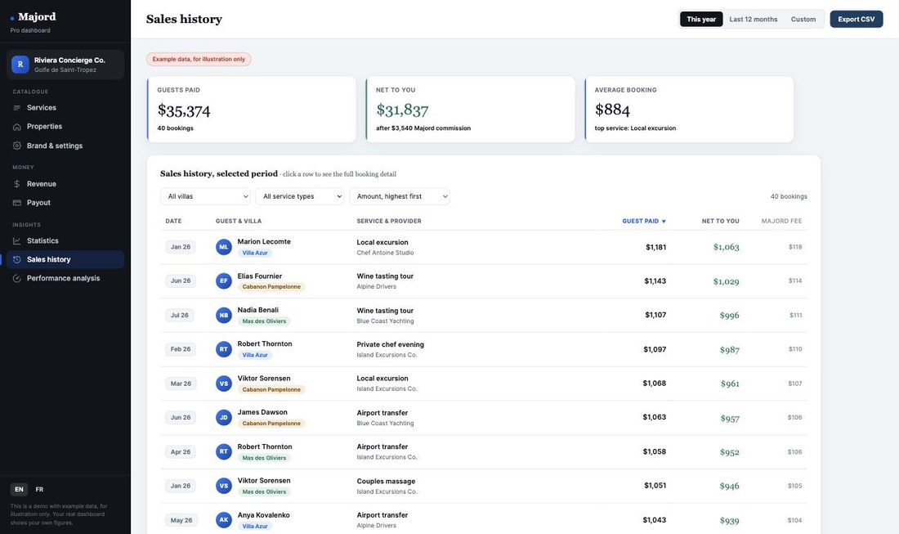Open the All villas dropdown
This screenshot has width=899, height=534.
coord(205,197)
